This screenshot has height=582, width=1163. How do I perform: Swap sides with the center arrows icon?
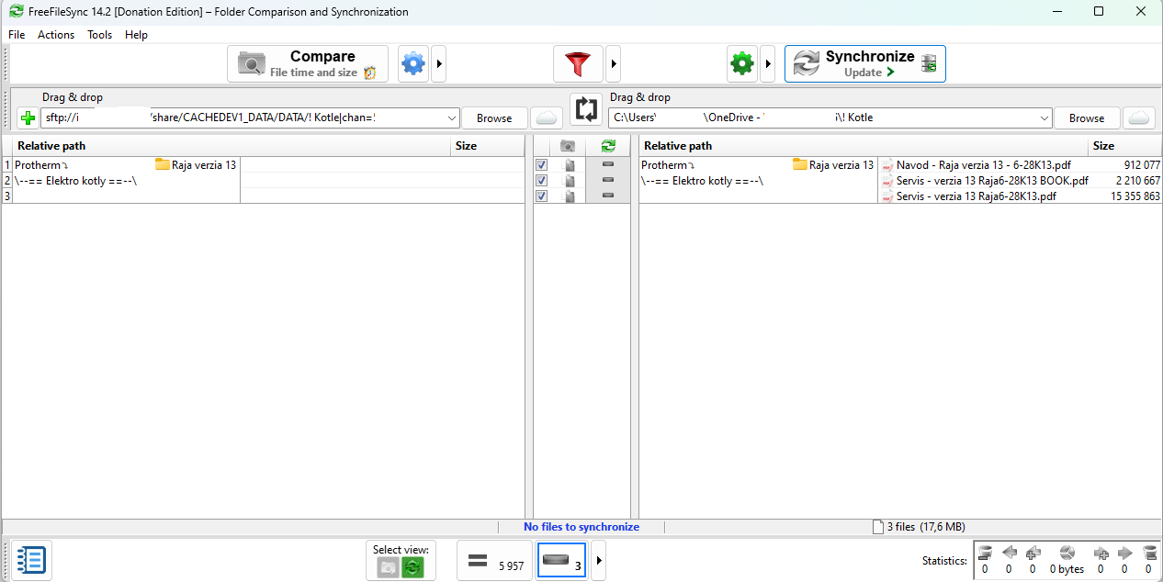coord(585,109)
